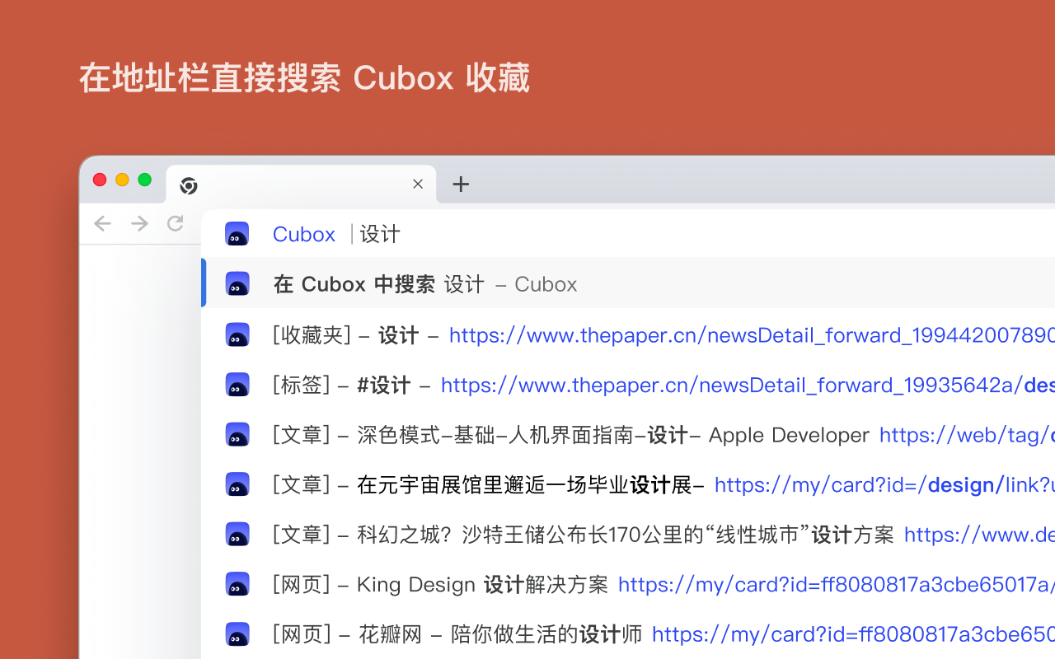Open the card link in the 花瓣网 row
1055x659 pixels.
pos(853,635)
